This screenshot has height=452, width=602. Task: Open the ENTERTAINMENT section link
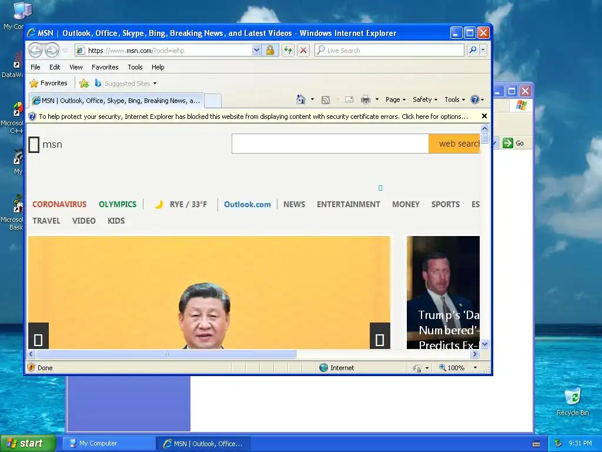[x=348, y=204]
